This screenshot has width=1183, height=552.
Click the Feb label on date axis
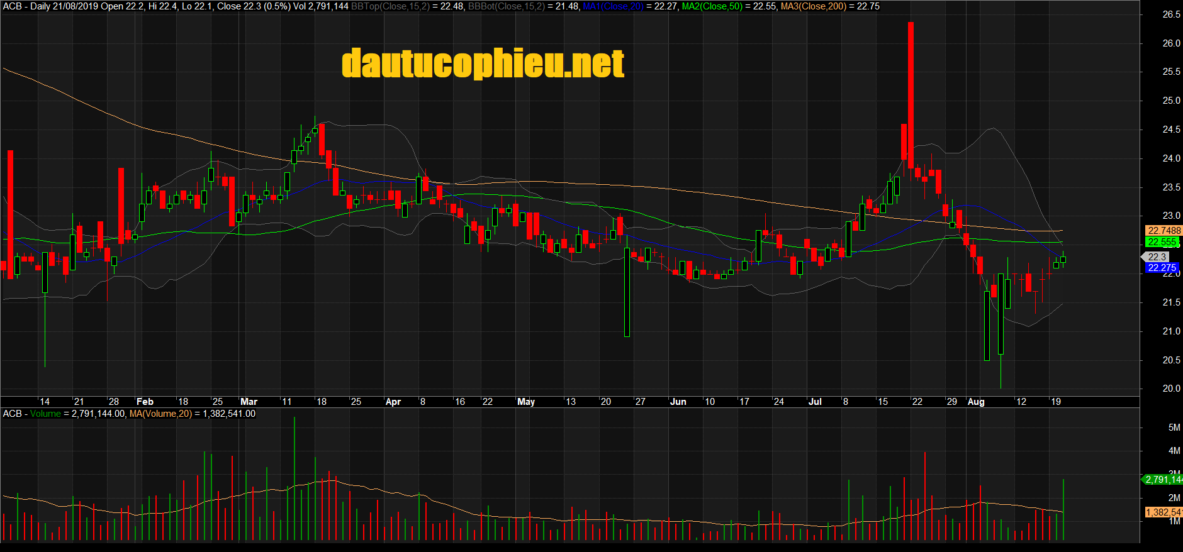145,402
